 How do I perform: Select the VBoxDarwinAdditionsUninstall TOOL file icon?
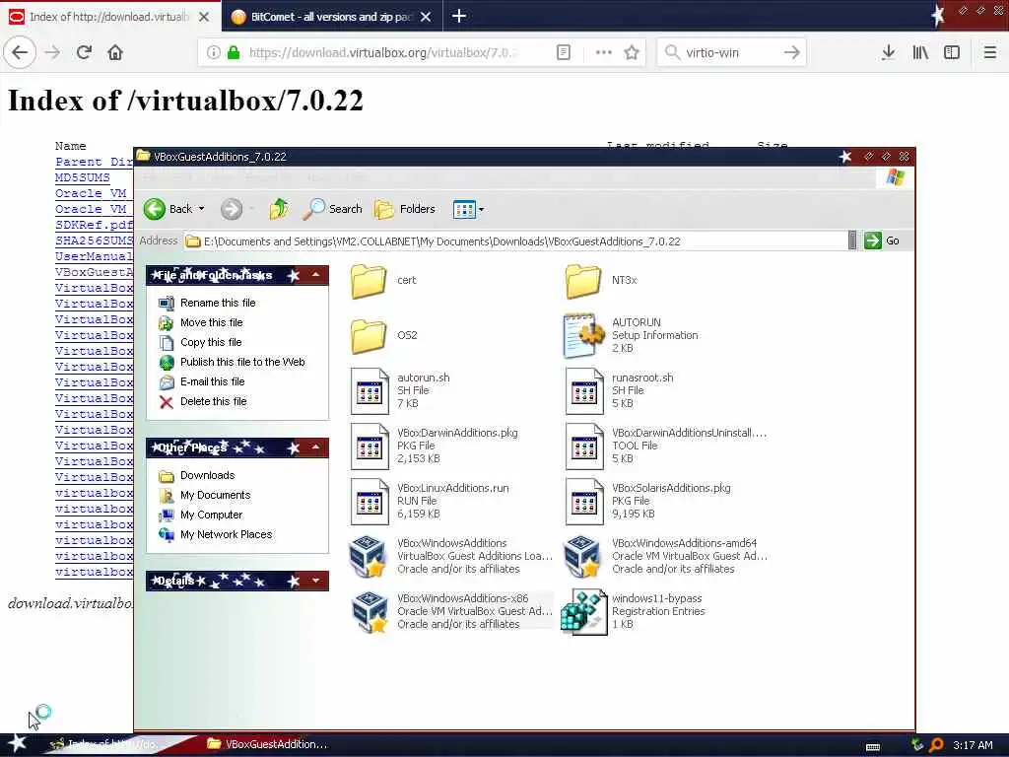583,447
